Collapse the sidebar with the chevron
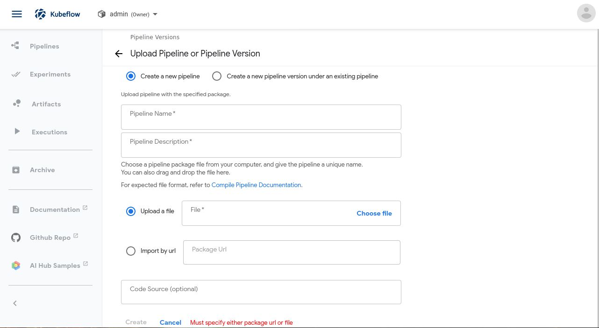The width and height of the screenshot is (599, 328). tap(15, 303)
